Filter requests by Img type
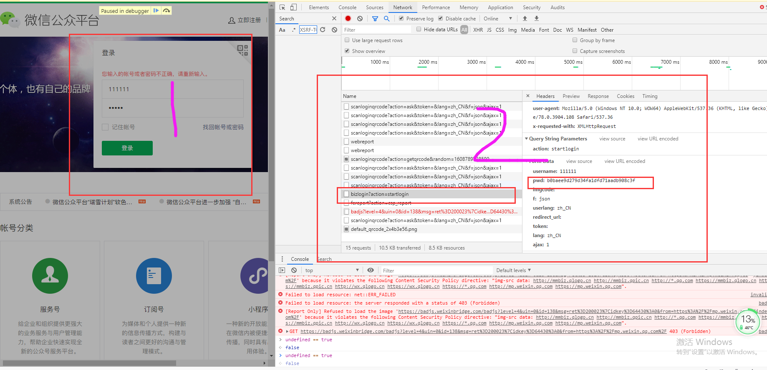 click(x=512, y=30)
